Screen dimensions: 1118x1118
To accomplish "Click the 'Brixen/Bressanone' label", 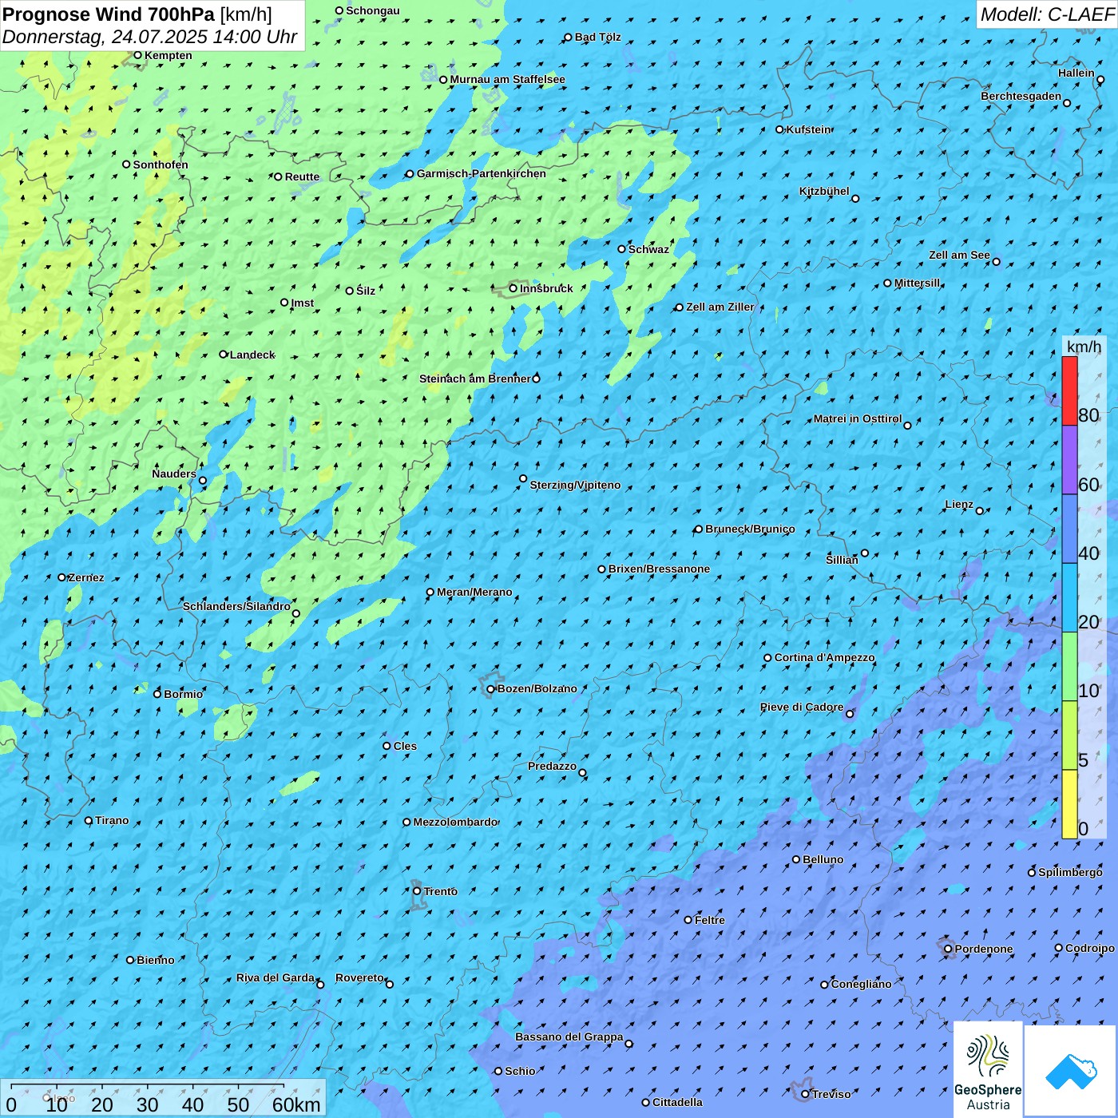I will pyautogui.click(x=659, y=569).
